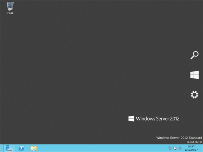Viewport: 203px width, 152px height.
Task: Open the clock showing 10:47
Action: pos(191,147)
